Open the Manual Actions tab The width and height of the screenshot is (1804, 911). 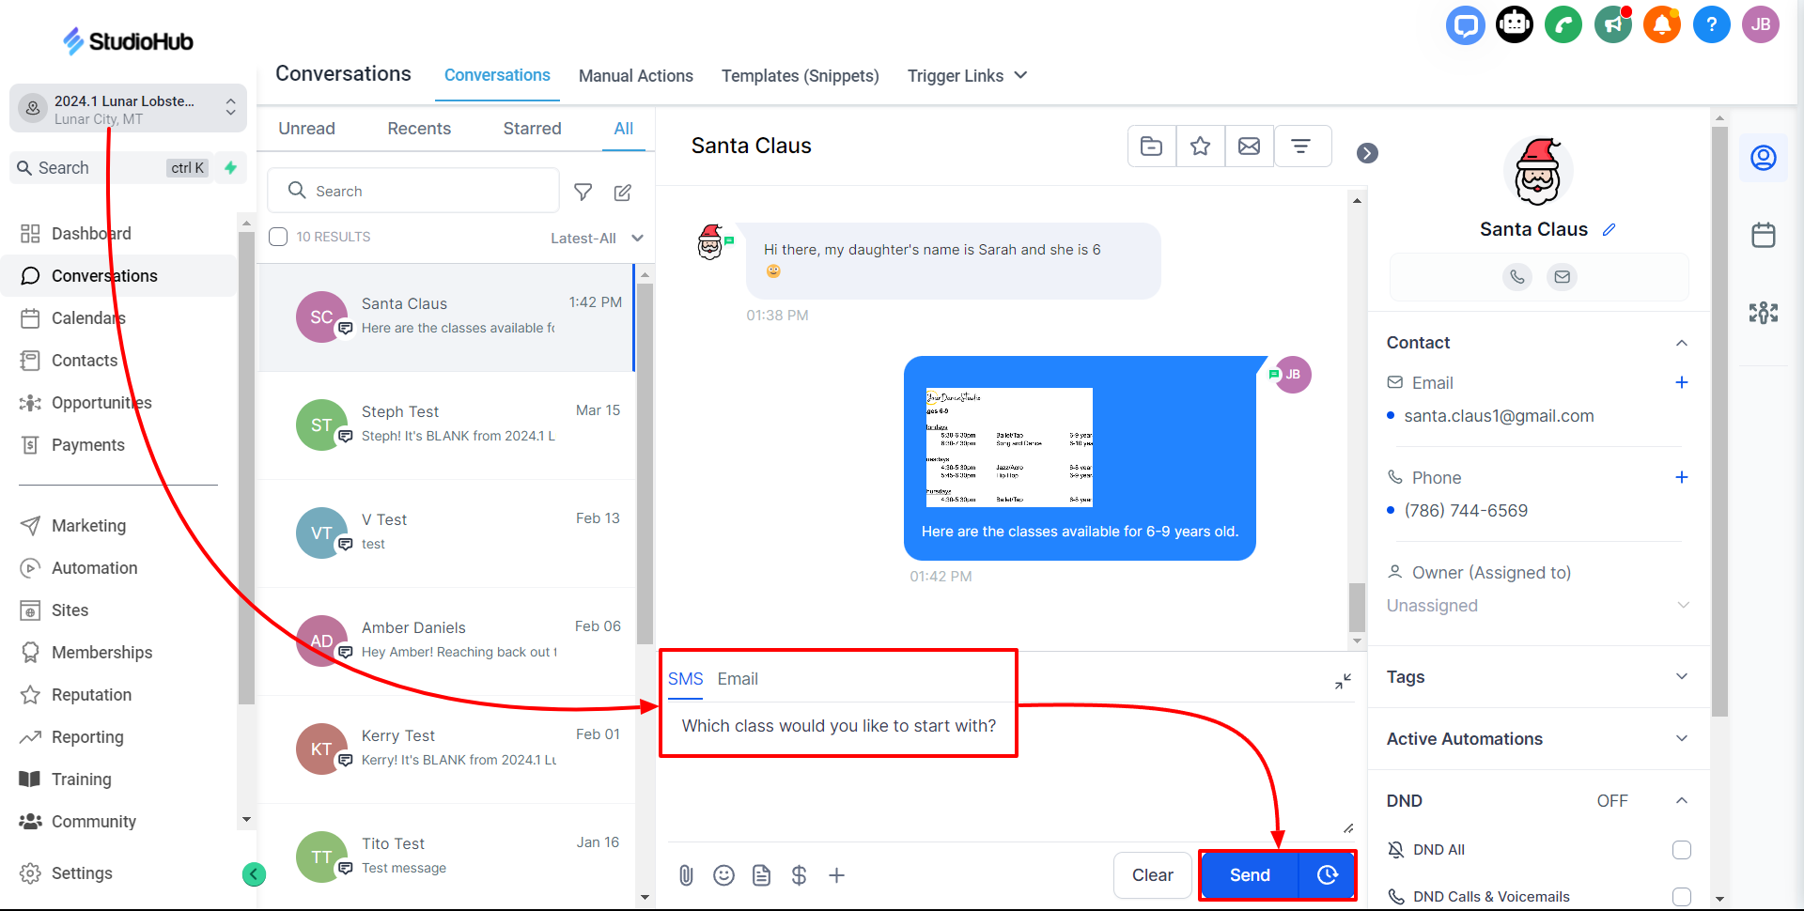(x=636, y=76)
